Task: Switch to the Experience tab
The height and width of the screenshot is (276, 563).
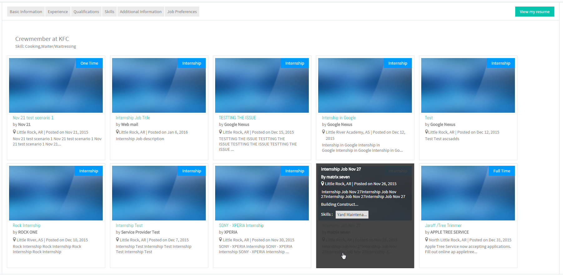Action: tap(58, 12)
